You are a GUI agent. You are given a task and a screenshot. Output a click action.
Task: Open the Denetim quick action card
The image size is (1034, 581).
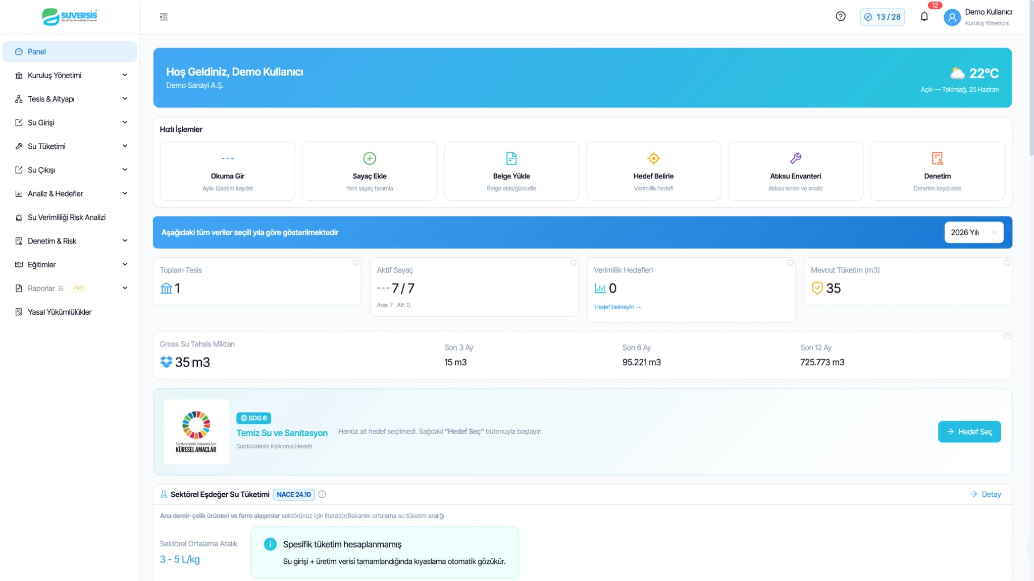click(x=938, y=171)
